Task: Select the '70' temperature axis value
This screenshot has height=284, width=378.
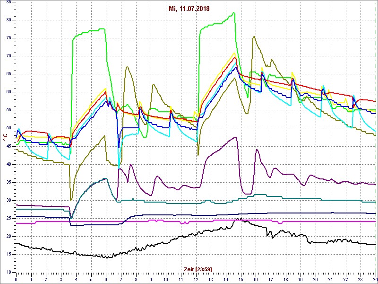Action: (8, 56)
